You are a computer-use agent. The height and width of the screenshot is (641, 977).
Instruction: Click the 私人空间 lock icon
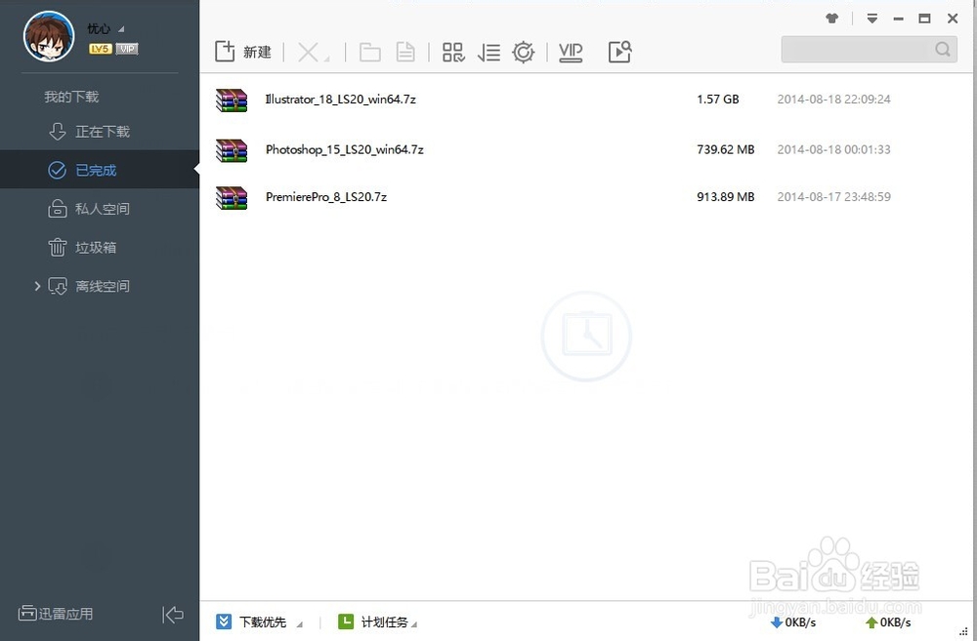click(58, 209)
